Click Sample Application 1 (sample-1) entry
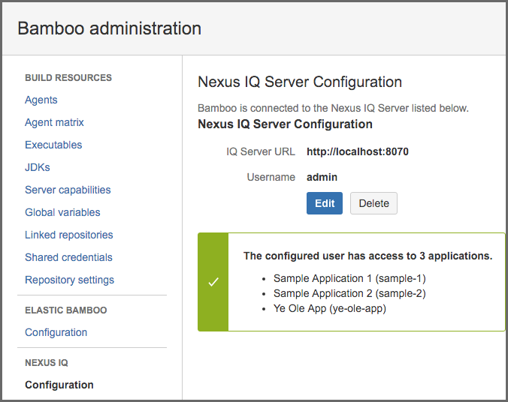 point(349,278)
